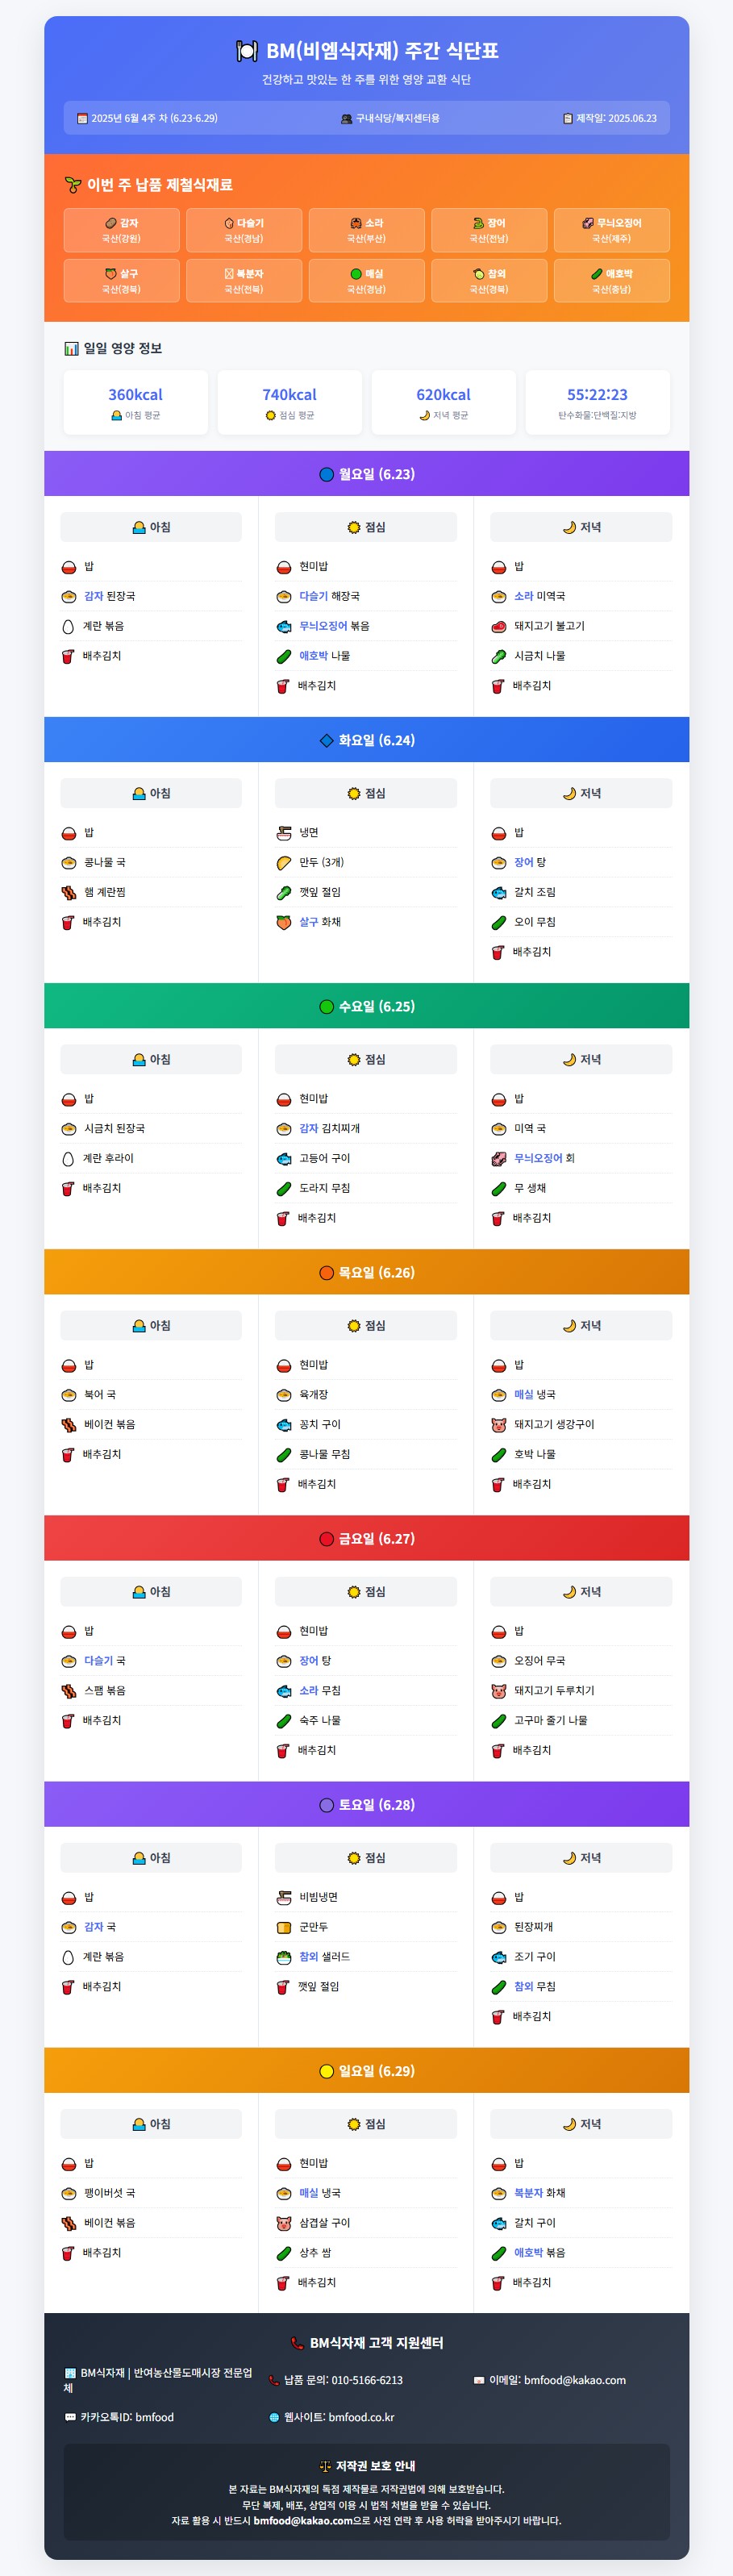Click the bold bmfood@kakao.com in copyright notice

[x=302, y=2521]
